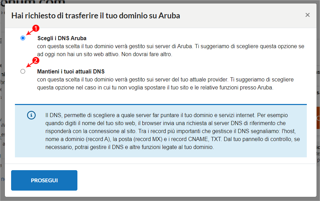Viewport: 320px width, 201px height.
Task: Click the red numbered marker 2
Action: [x=36, y=61]
